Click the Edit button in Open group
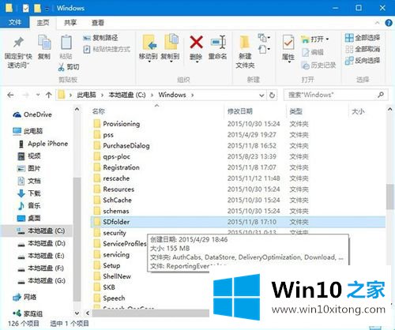 pos(313,52)
